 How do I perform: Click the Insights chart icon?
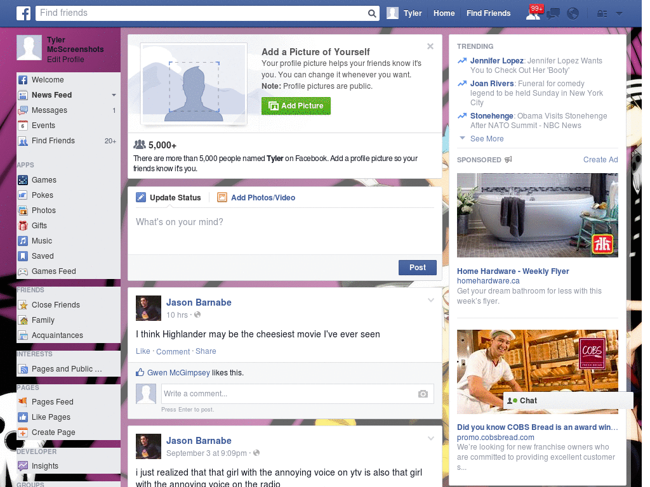(23, 466)
